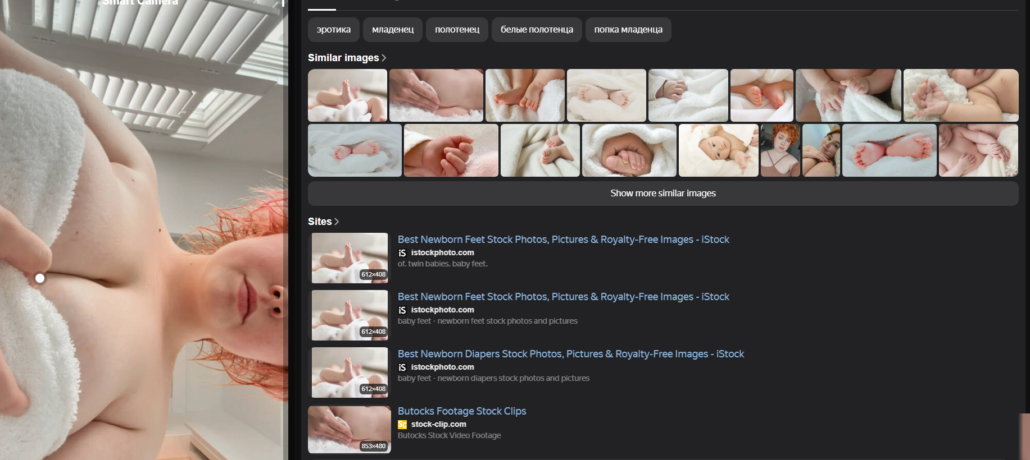Open the 'Sites' section heading
Viewport: 1030px width, 460px height.
click(320, 222)
